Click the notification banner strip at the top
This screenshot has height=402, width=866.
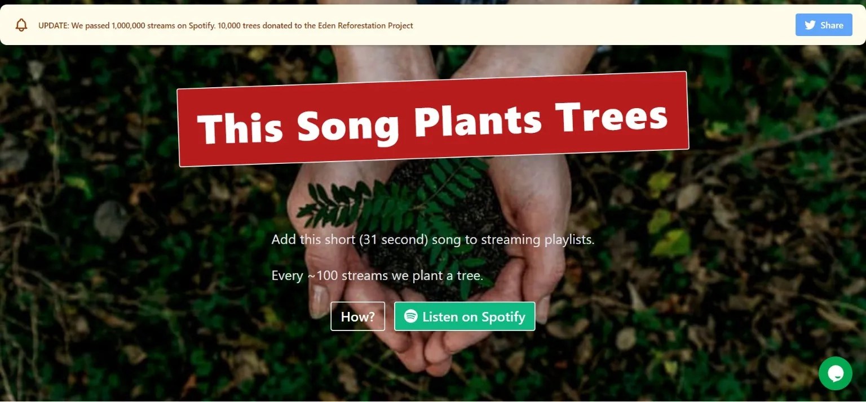click(x=428, y=25)
